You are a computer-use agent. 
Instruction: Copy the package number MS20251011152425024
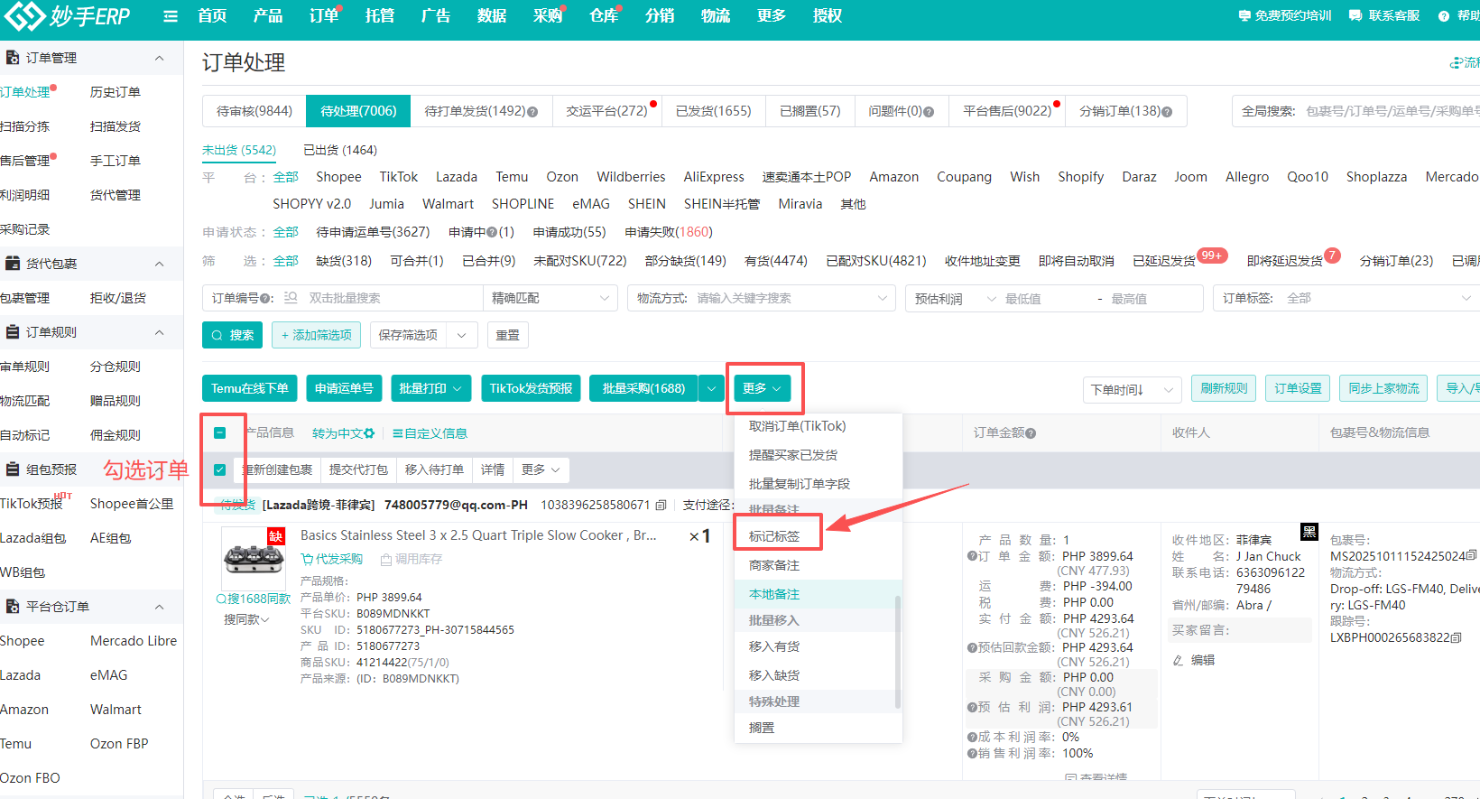tap(1472, 556)
